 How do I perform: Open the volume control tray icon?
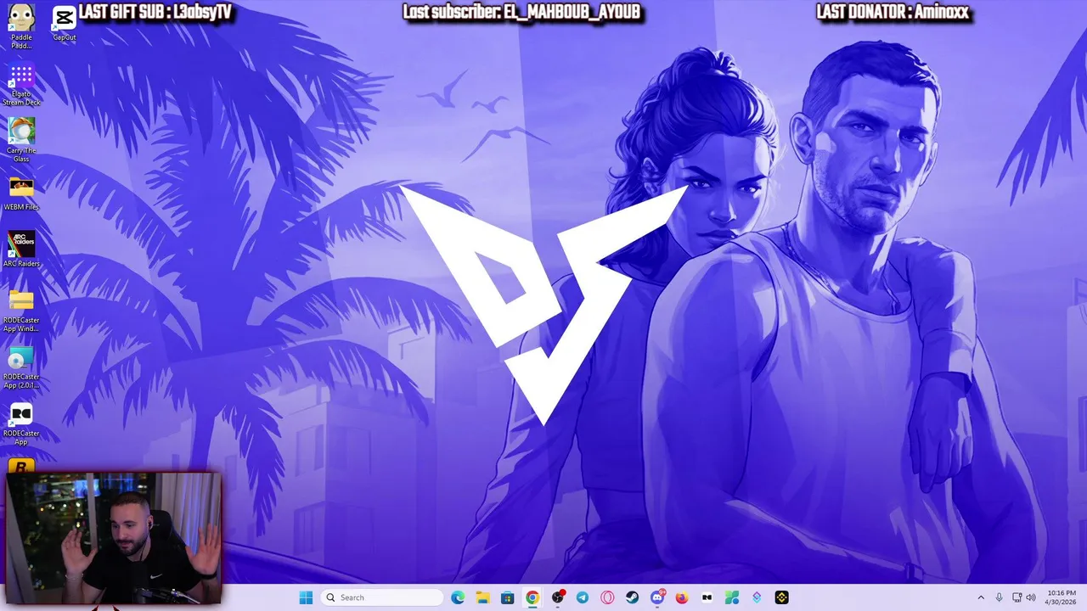point(1031,597)
